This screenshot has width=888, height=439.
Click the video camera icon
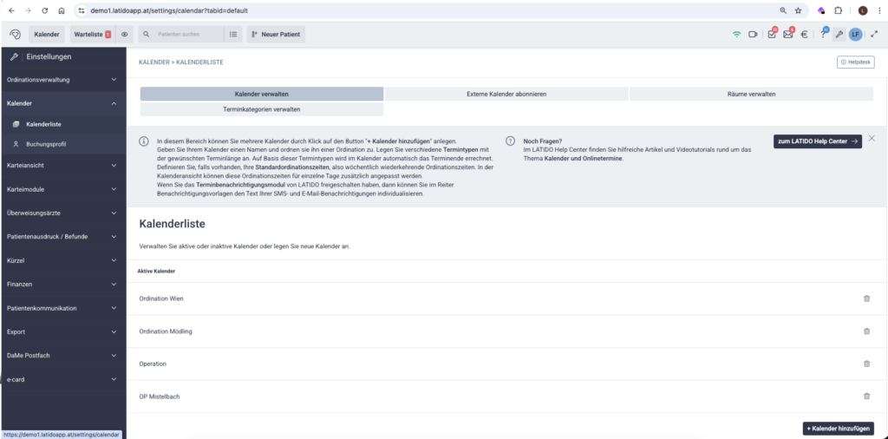tap(754, 35)
